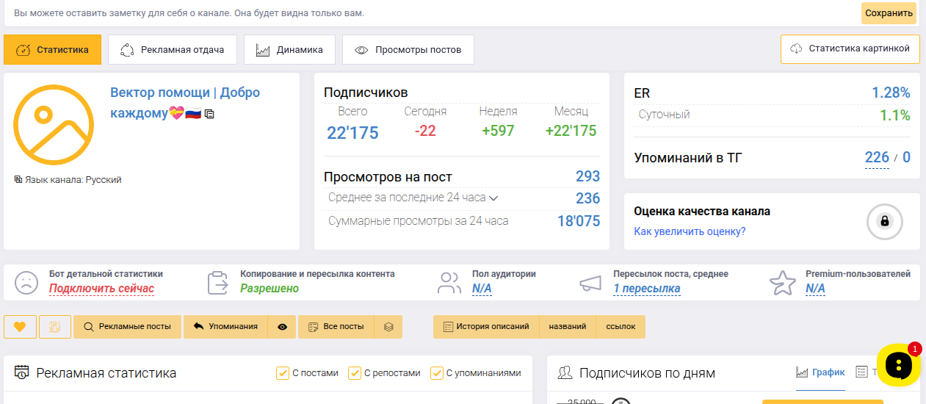
Task: Disable the С упоминаниями checkbox
Action: coord(437,373)
